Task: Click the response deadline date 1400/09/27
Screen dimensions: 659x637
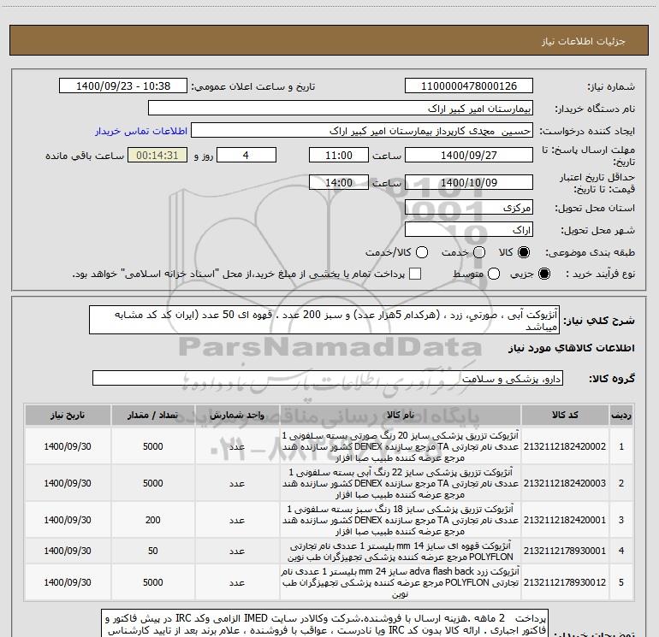Action: tap(469, 156)
